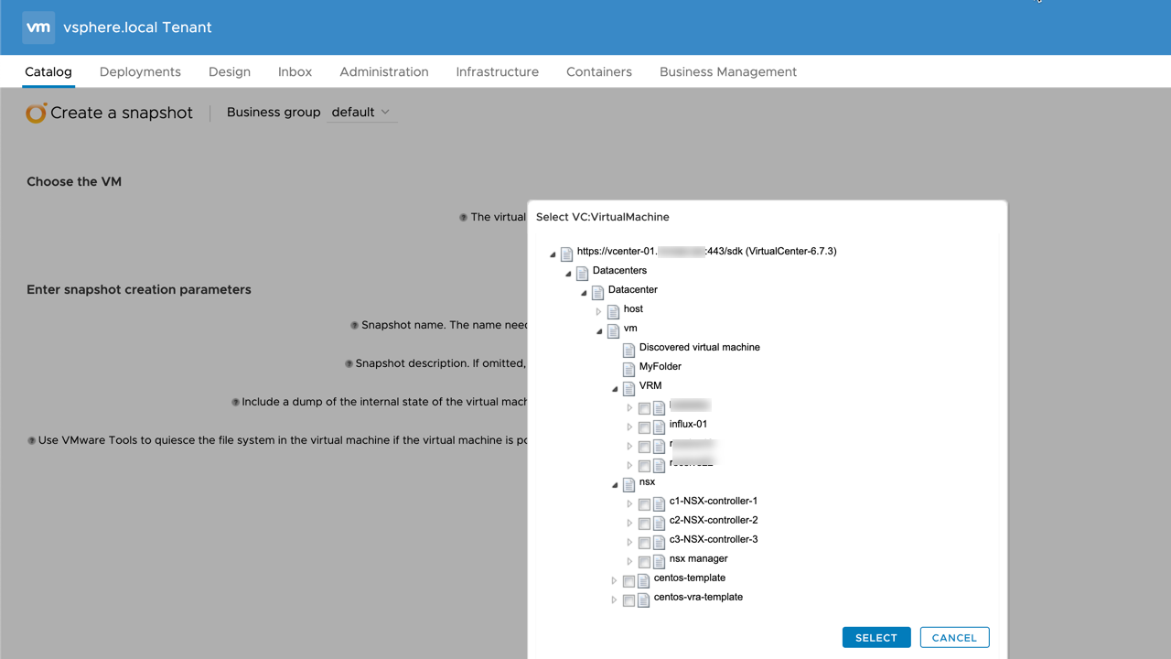Go to the Administration tab
Viewport: 1171px width, 659px height.
coord(384,71)
